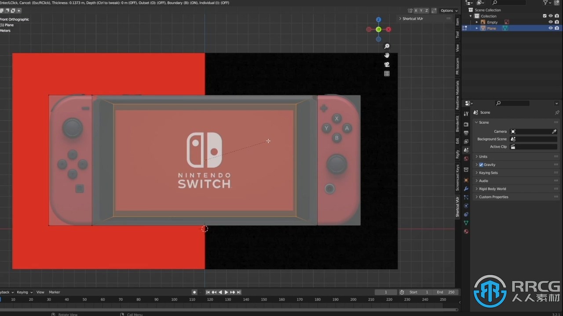
Task: Hide the Plane object in viewport
Action: click(x=551, y=28)
